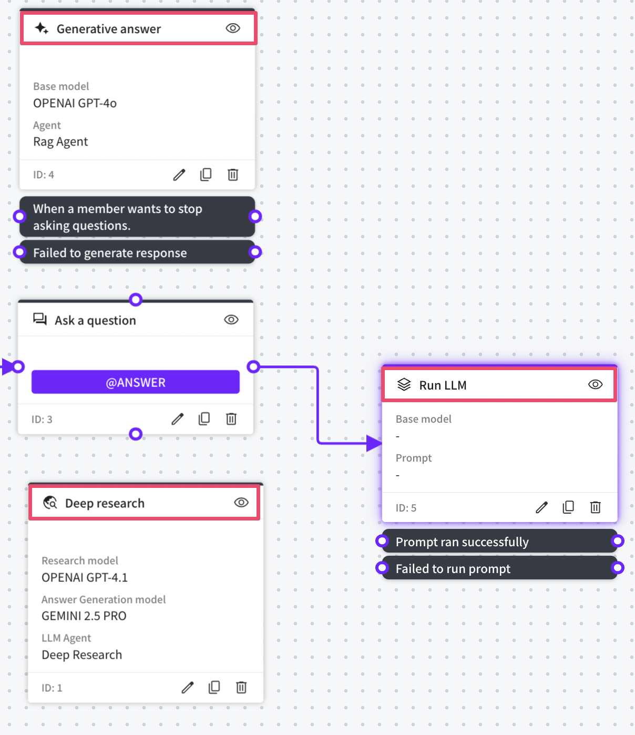Screen dimensions: 635x735
Task: Click right connector of 'Failed to run prompt'
Action: [618, 568]
